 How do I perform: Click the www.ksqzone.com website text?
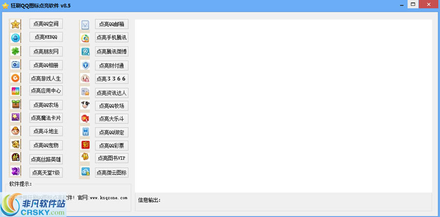109,197
